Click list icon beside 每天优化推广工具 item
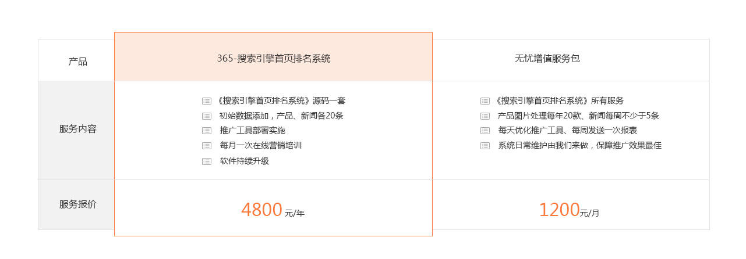Viewport: 746px width, 259px height. 485,131
